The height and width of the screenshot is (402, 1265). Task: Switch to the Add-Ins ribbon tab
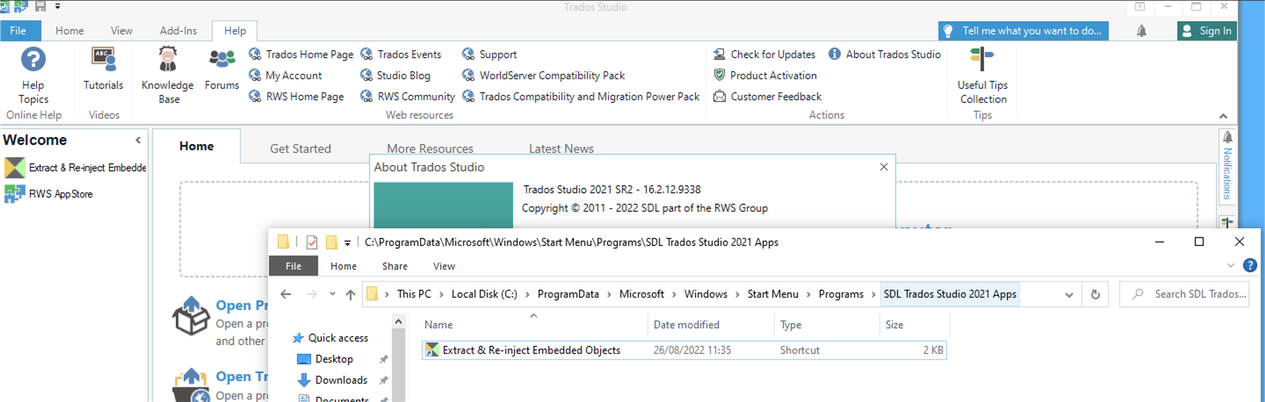pos(179,31)
